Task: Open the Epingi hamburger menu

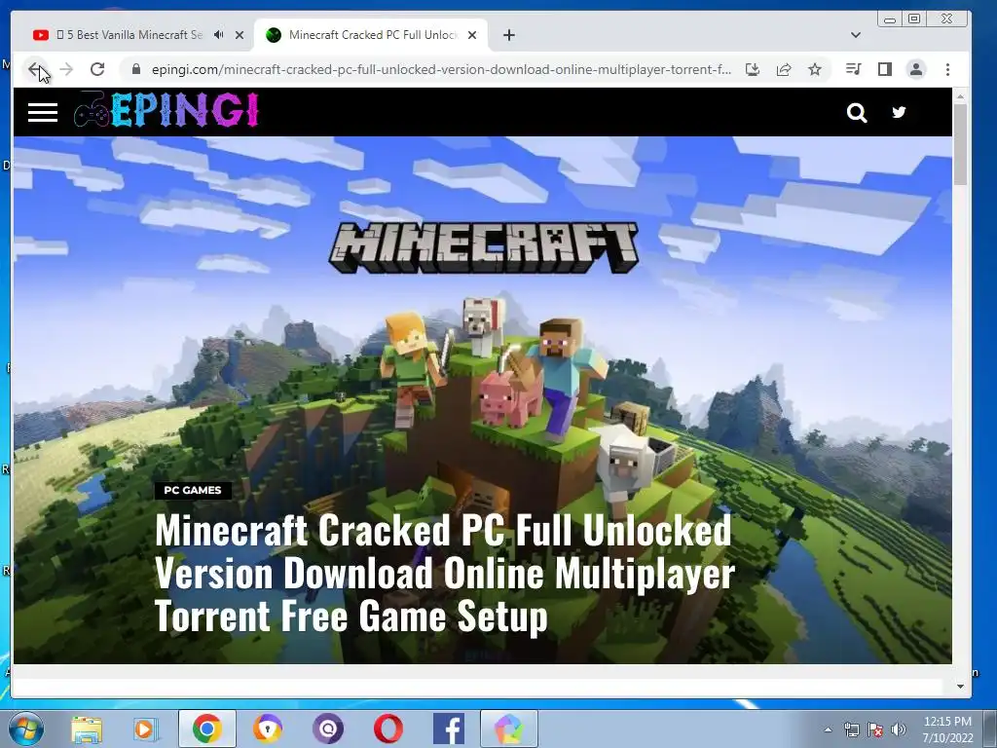Action: pos(43,113)
